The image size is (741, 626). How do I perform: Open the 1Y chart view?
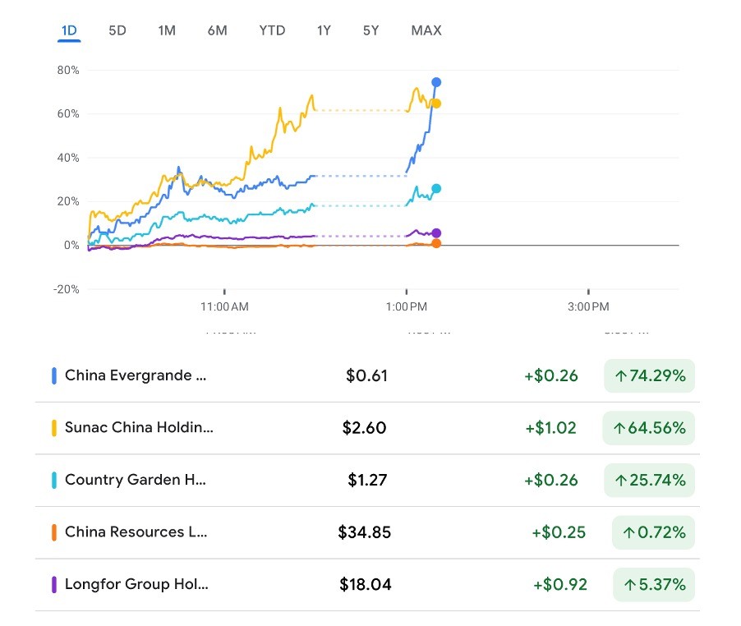pyautogui.click(x=324, y=30)
